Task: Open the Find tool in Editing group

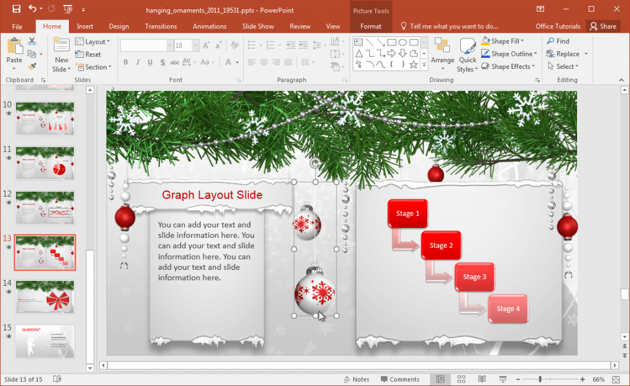Action: [559, 41]
